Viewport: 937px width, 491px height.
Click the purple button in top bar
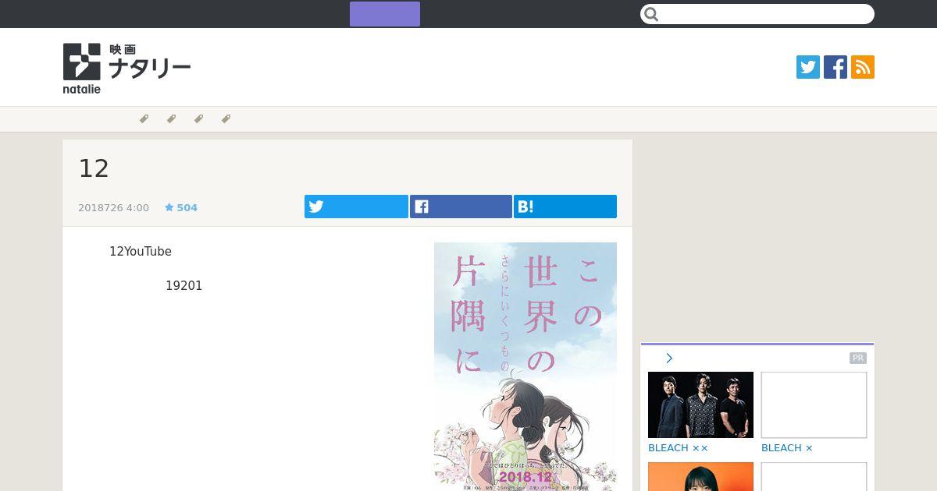385,14
